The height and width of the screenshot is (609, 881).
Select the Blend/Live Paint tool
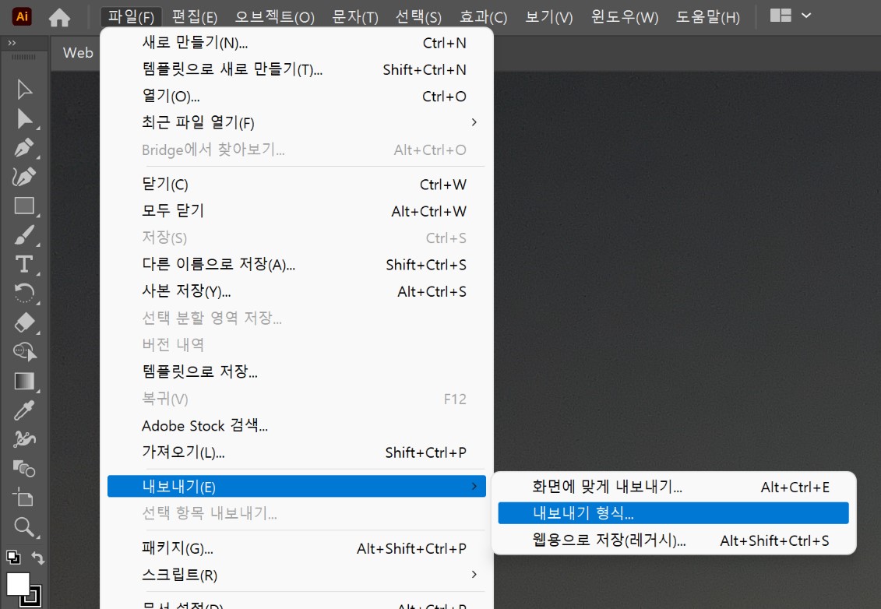24,468
